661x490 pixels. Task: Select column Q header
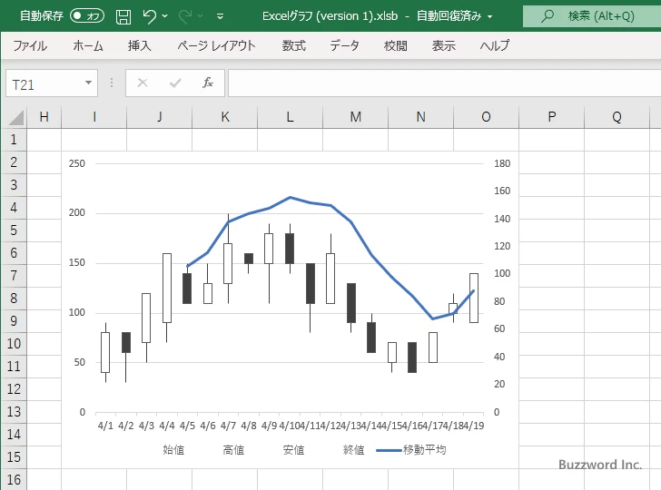click(x=617, y=117)
